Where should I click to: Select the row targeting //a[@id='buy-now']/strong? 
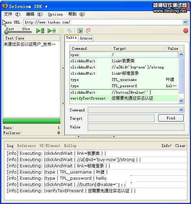pos(124,67)
